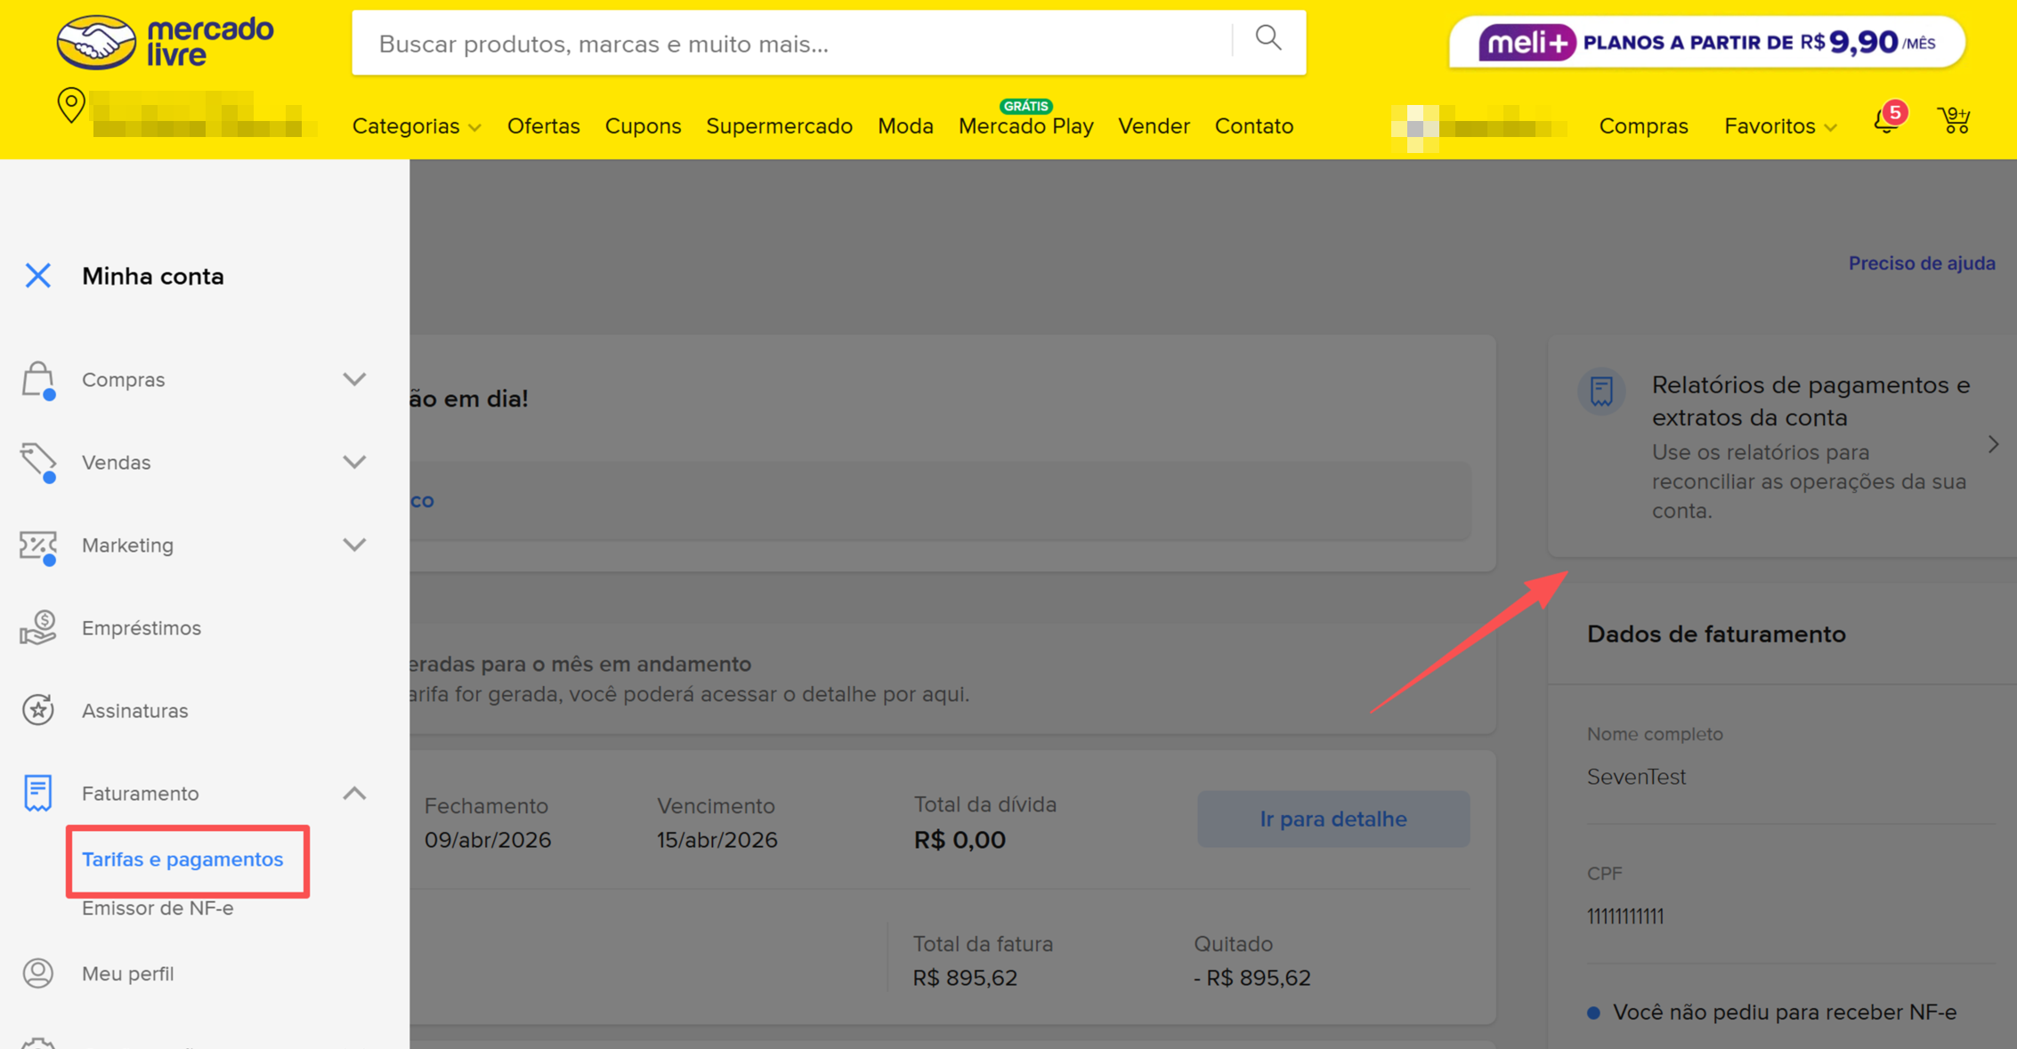
Task: Click the Vendas tag icon
Action: pos(38,463)
